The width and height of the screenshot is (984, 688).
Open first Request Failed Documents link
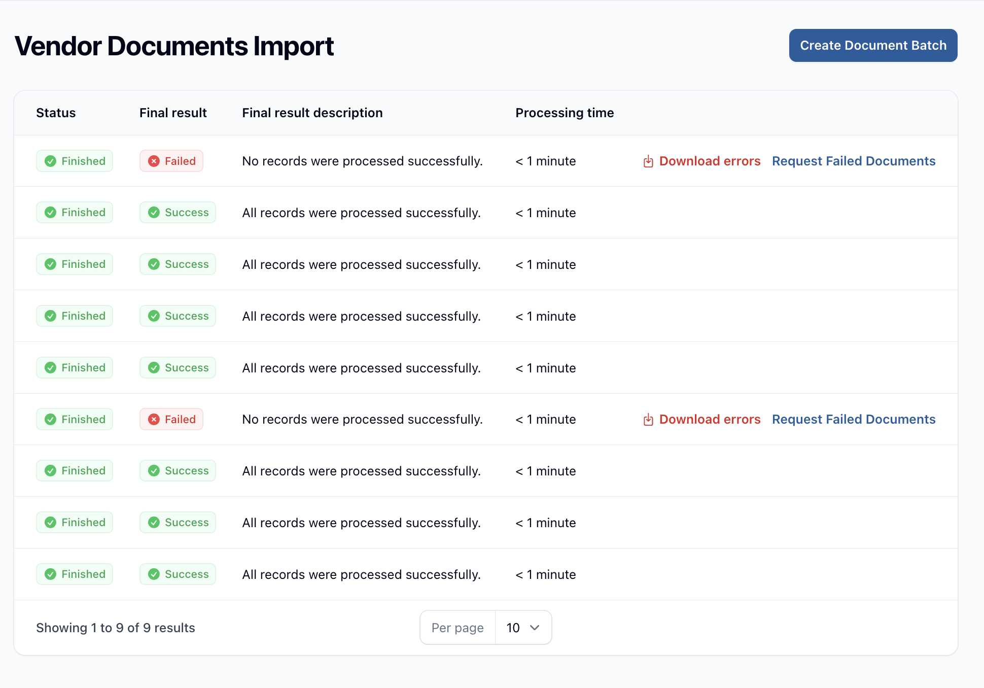853,161
